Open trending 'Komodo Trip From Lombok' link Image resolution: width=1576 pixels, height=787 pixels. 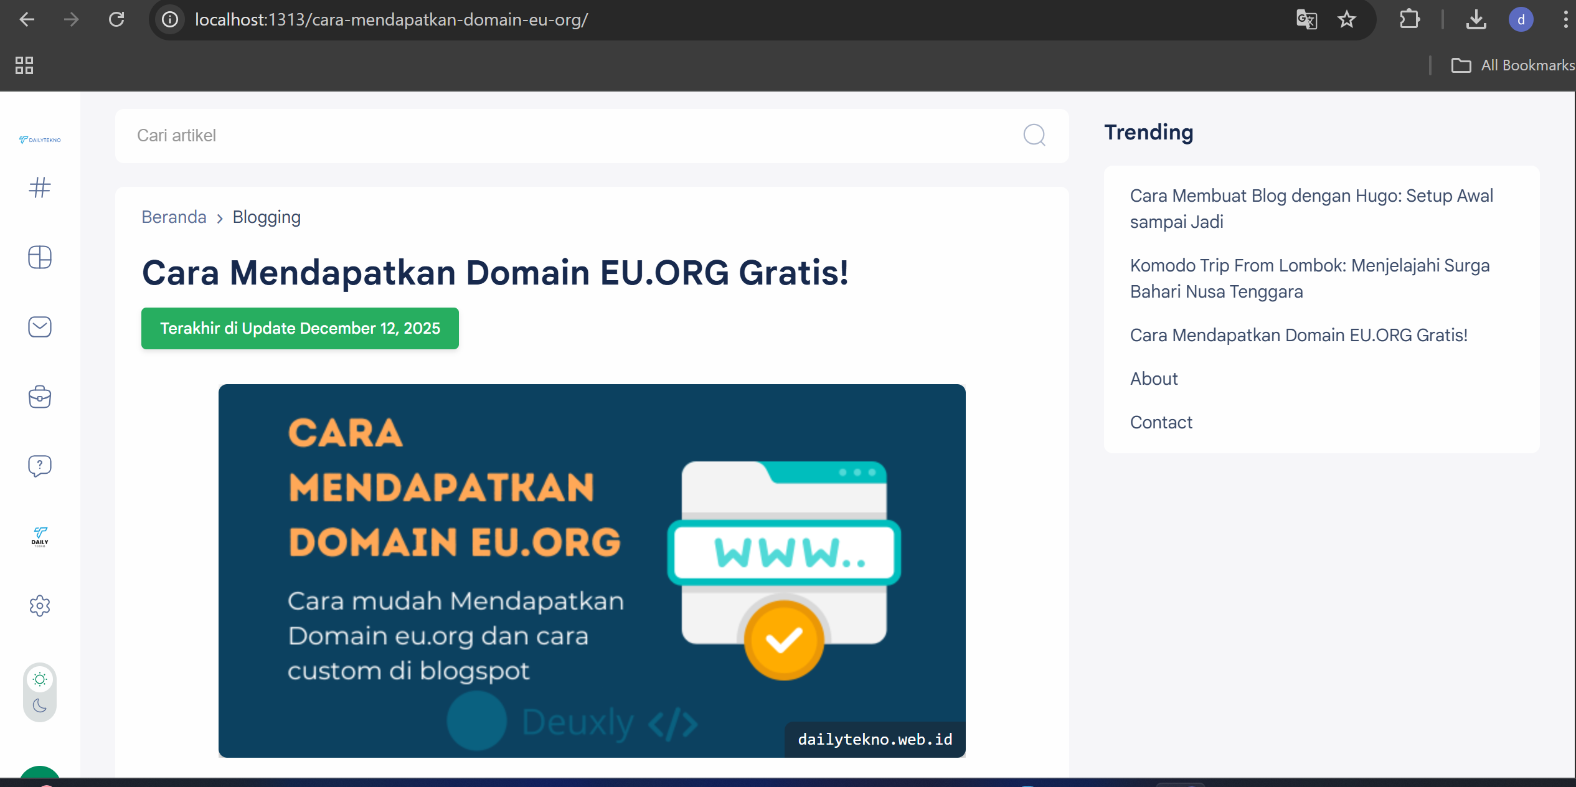(1309, 278)
